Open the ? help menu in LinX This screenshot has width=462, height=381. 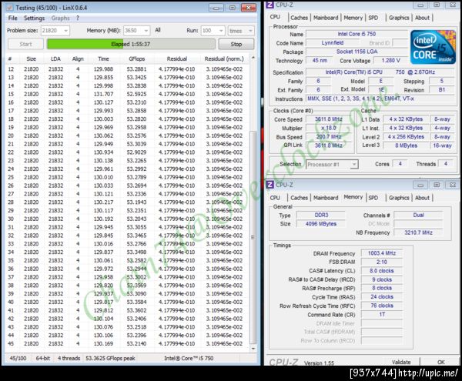(x=78, y=18)
